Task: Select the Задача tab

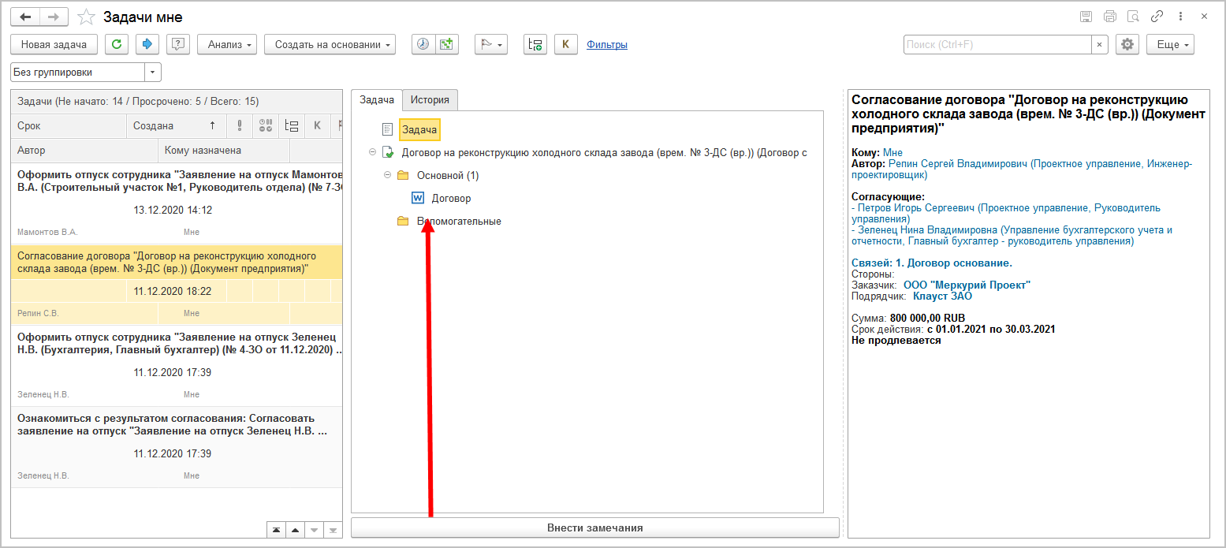Action: pyautogui.click(x=377, y=99)
